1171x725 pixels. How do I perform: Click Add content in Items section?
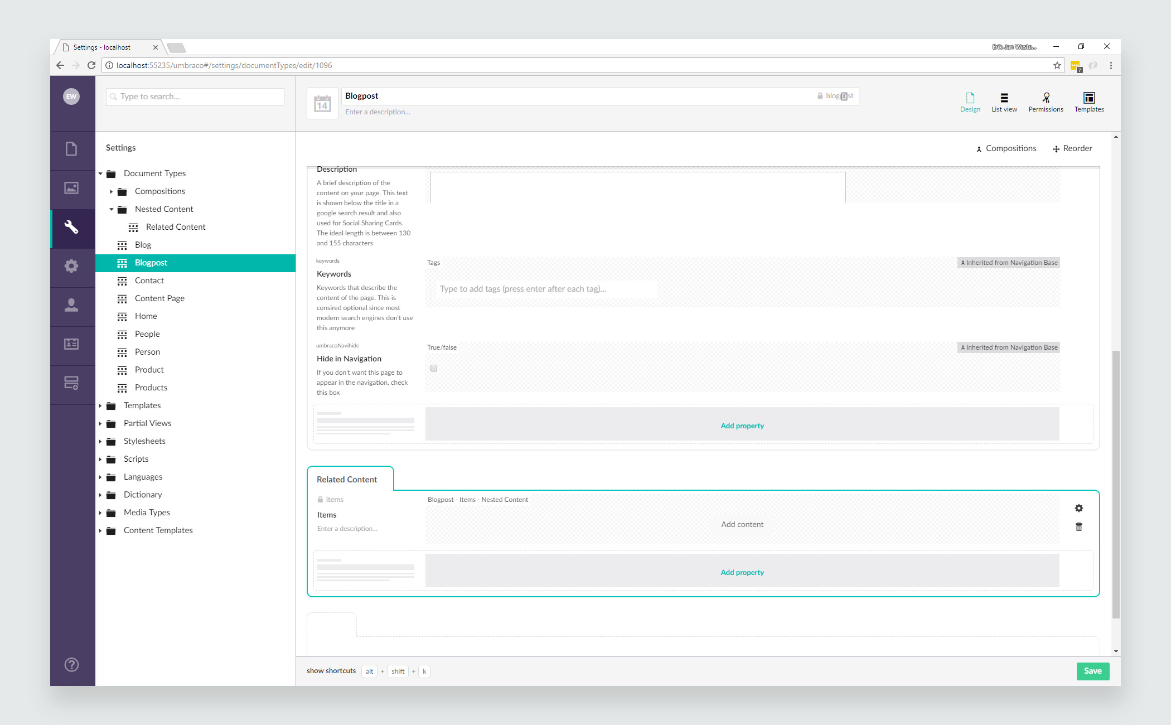(742, 524)
